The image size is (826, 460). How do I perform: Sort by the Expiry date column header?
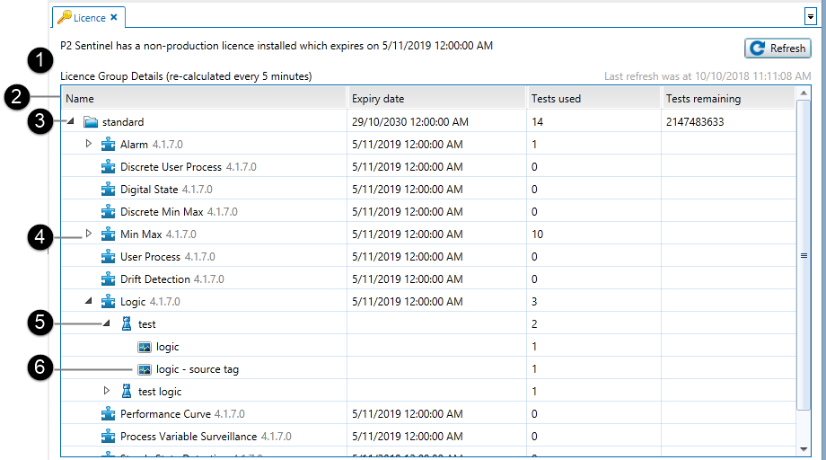point(435,99)
